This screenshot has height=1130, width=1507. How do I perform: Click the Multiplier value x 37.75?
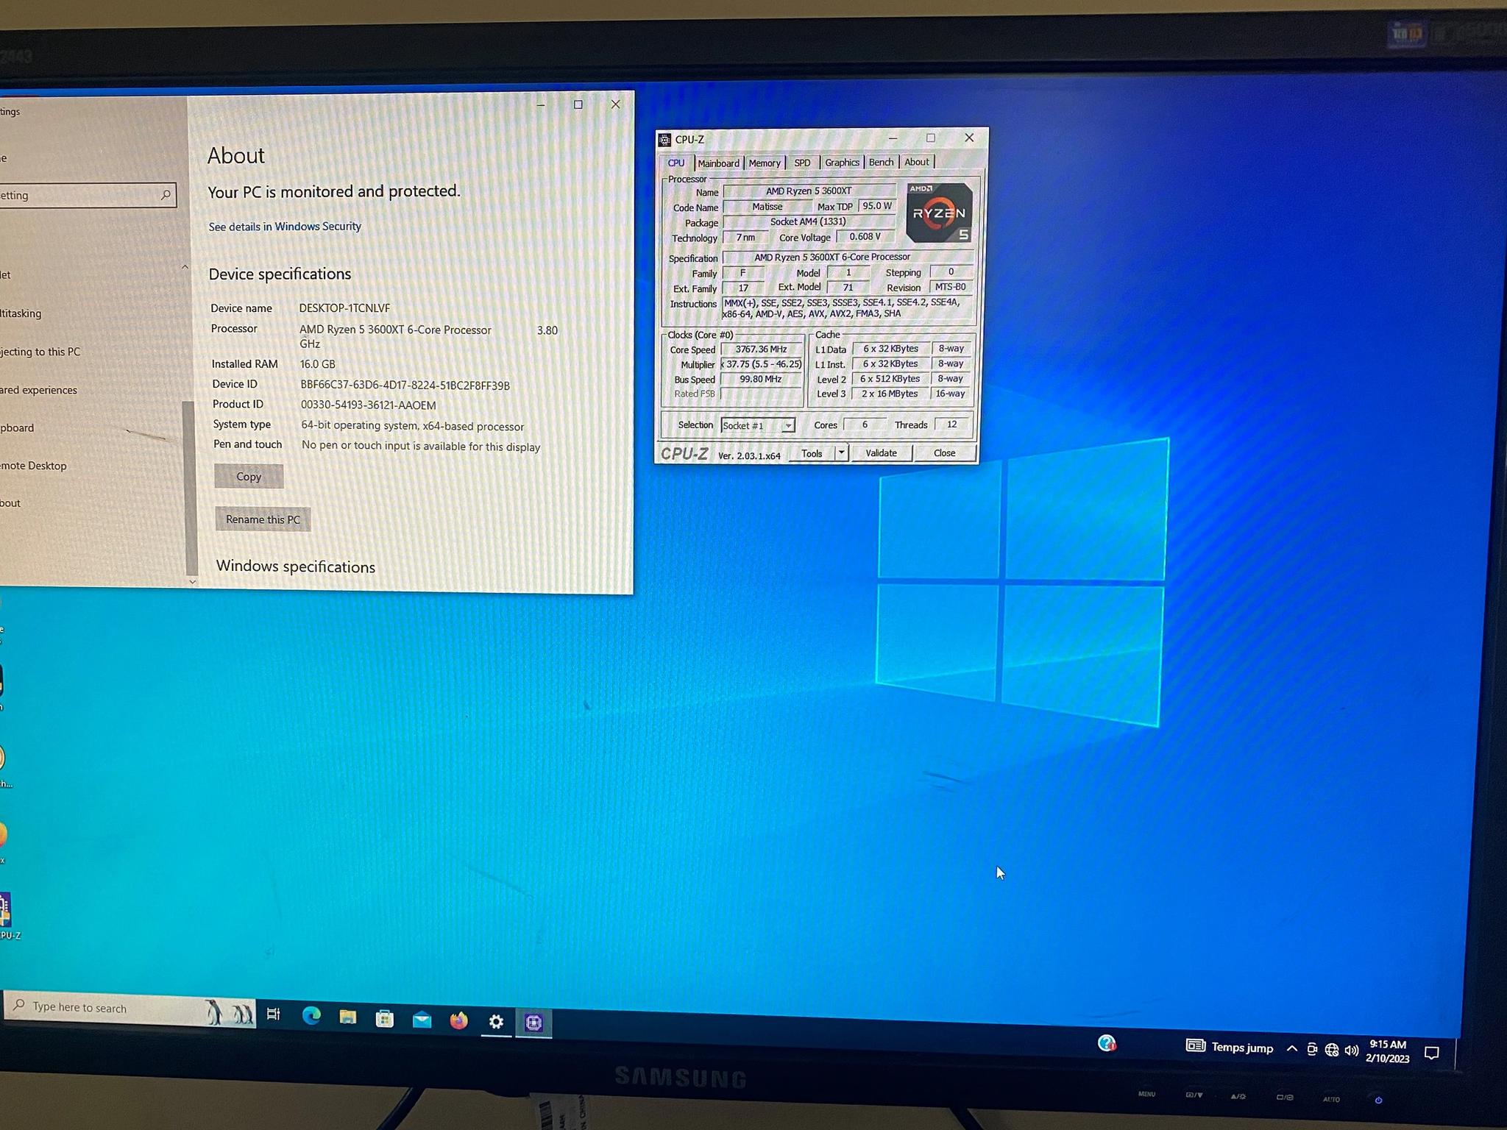pos(762,364)
